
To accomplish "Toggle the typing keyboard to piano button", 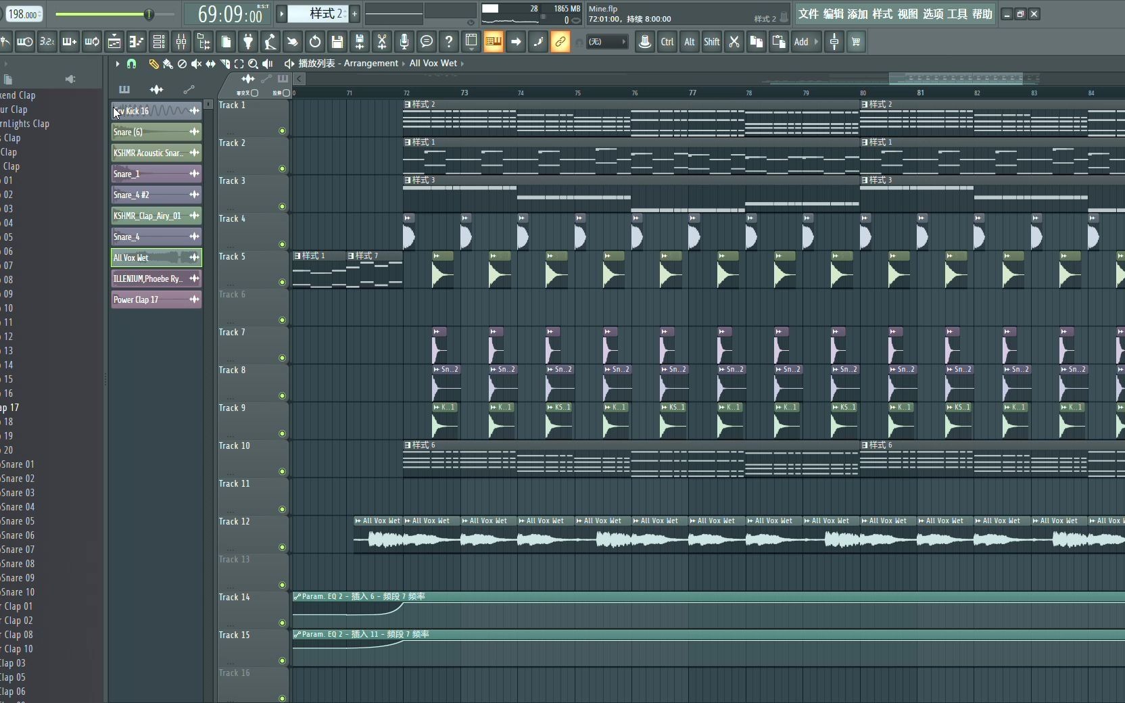I will click(x=494, y=42).
